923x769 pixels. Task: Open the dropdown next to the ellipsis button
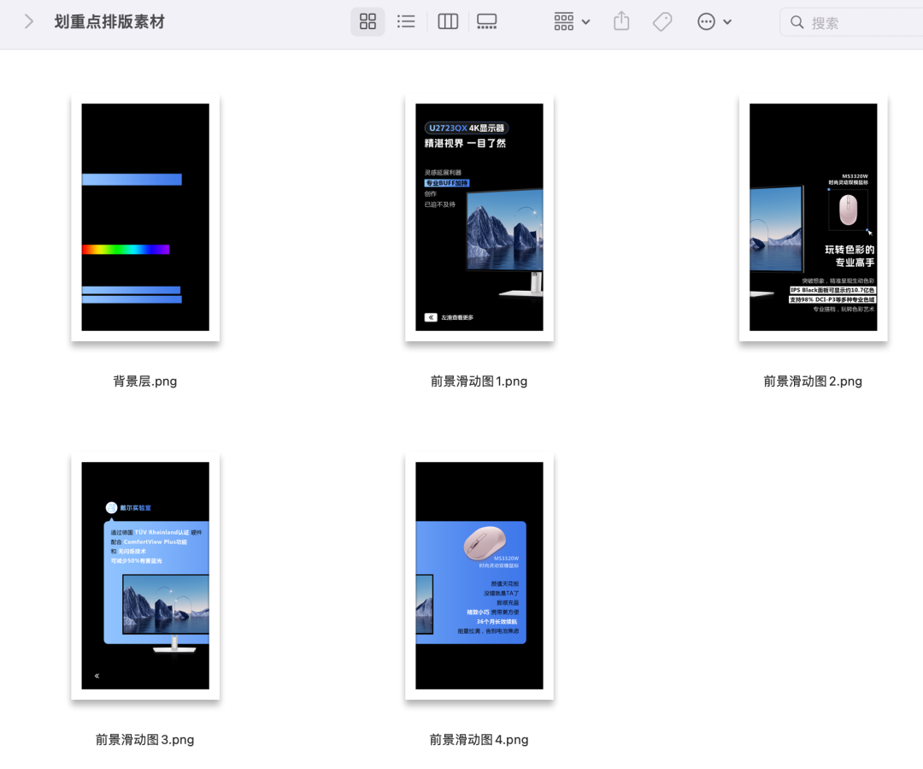click(727, 21)
